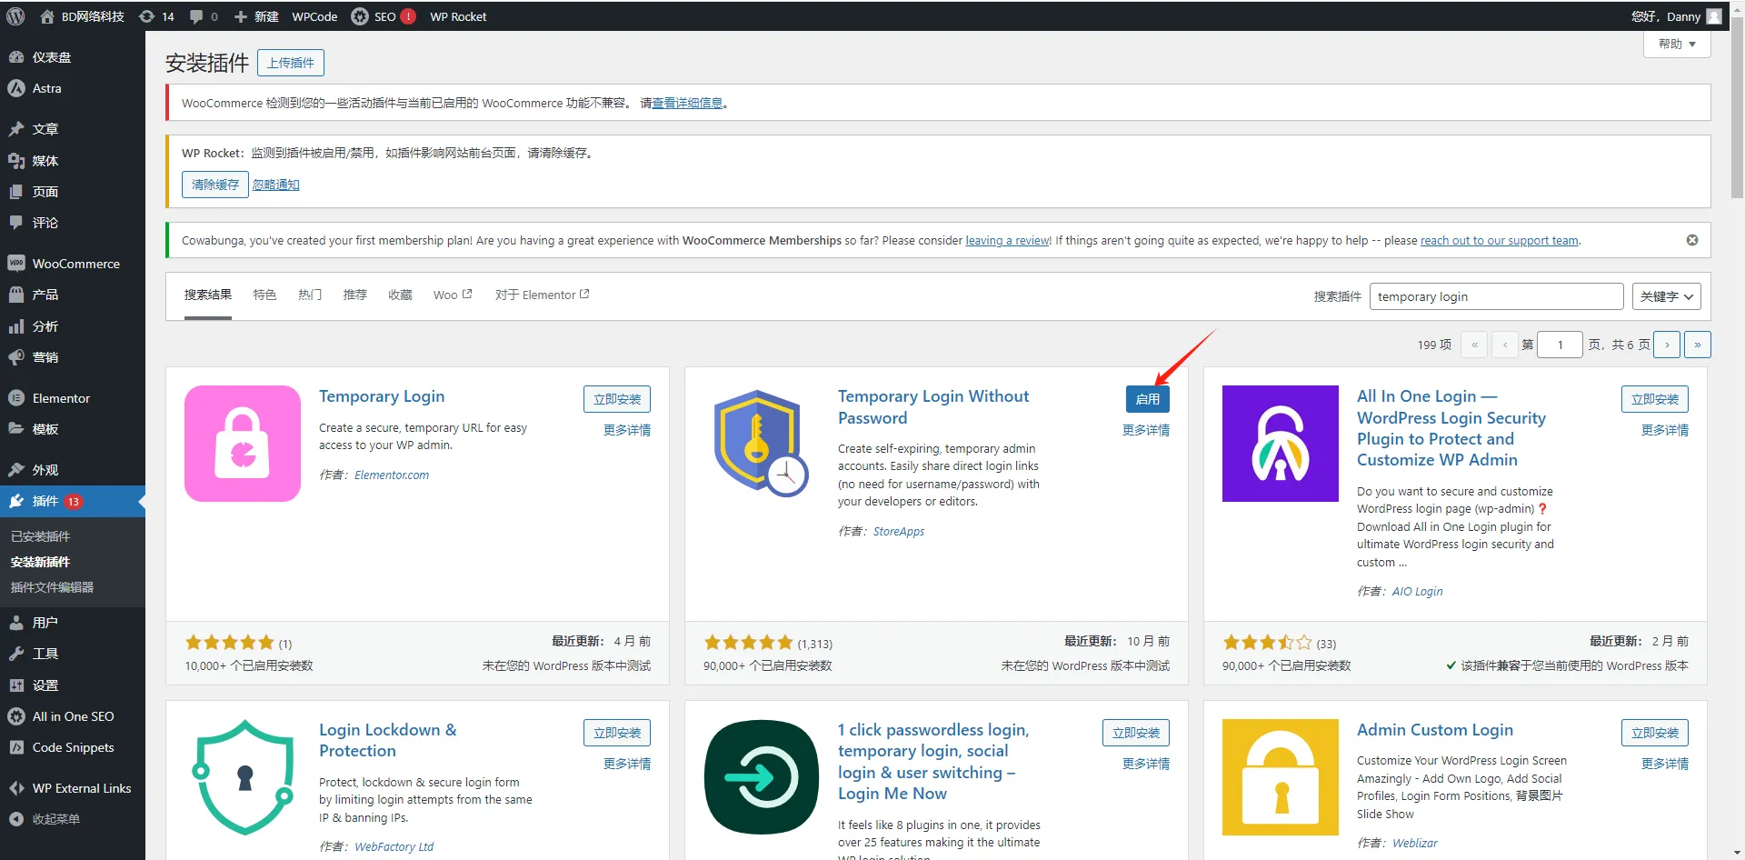Screen dimensions: 1745x860
Task: Click the WordPress logo in admin bar
Action: click(x=15, y=16)
